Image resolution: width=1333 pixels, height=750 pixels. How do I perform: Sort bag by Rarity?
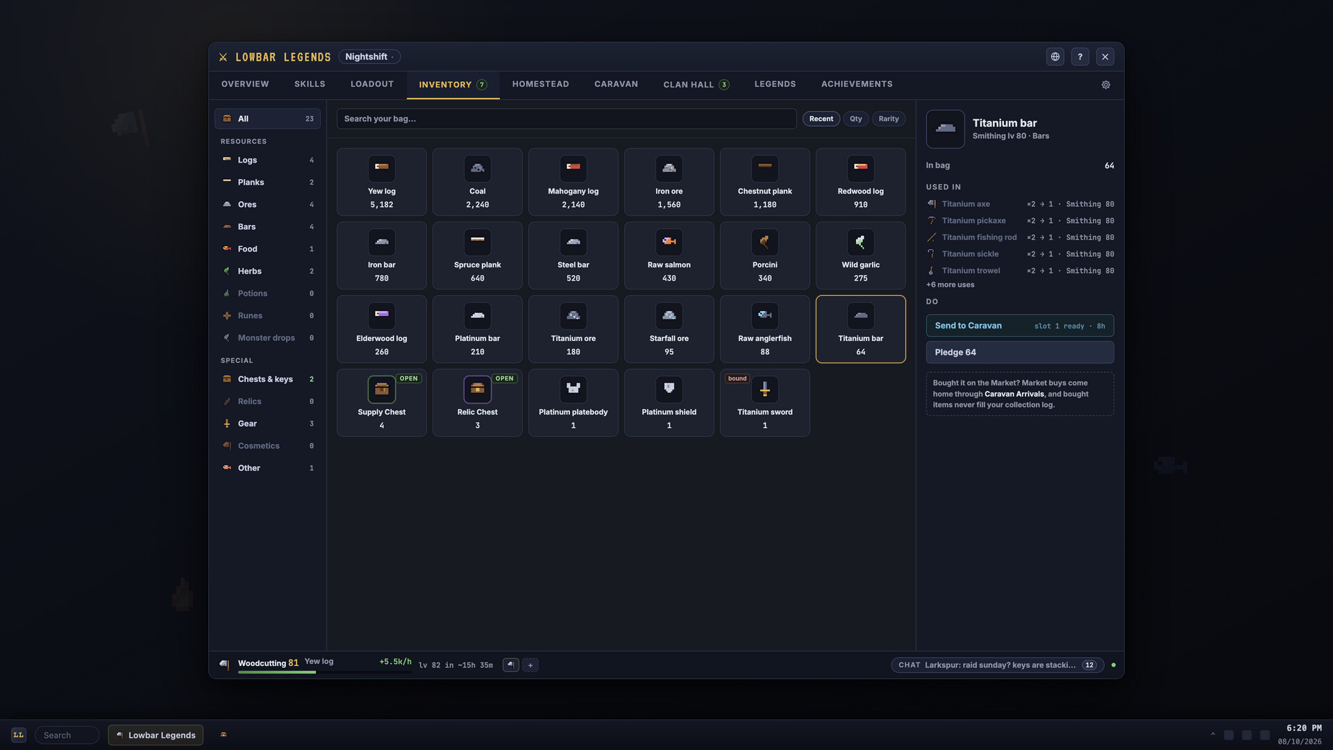889,119
